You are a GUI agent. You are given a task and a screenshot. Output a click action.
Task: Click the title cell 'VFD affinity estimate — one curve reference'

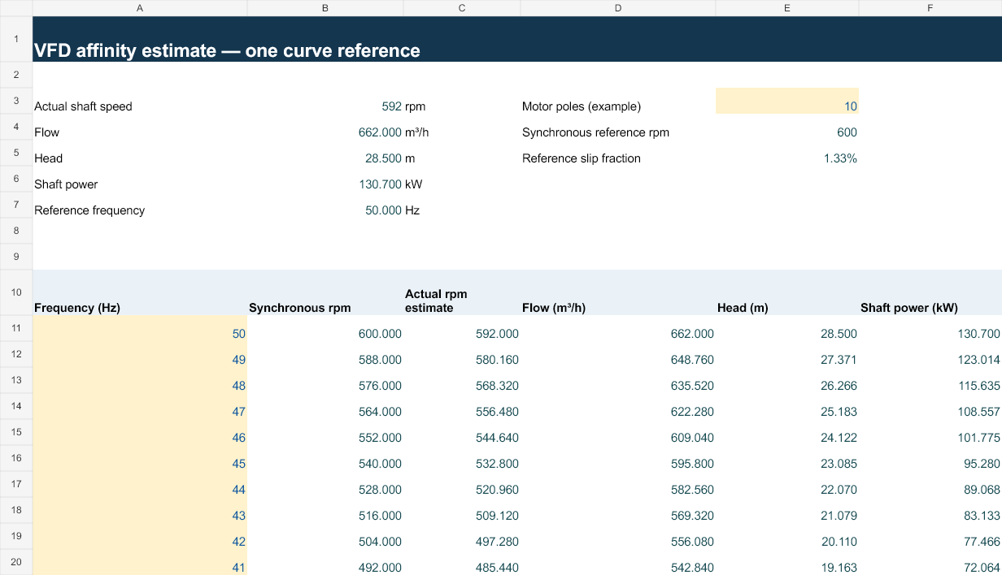click(227, 50)
